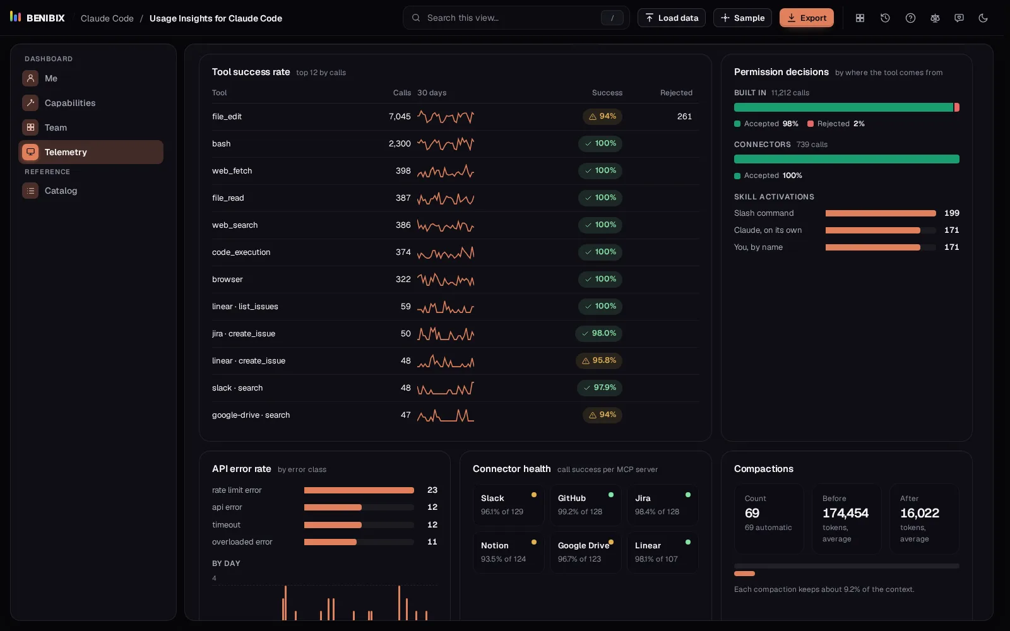The height and width of the screenshot is (631, 1010).
Task: Click the Benibix logo icon
Action: [16, 17]
